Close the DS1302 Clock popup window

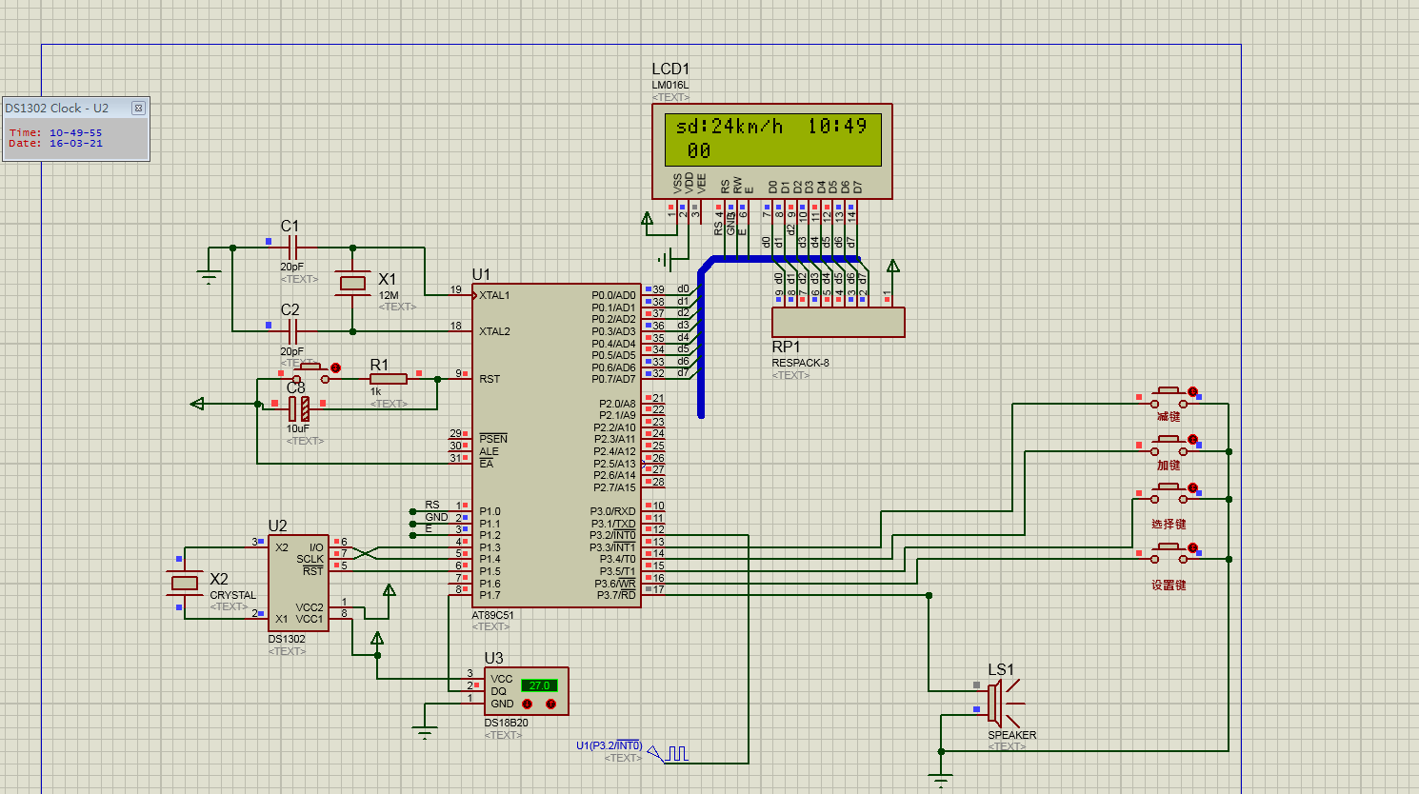pos(138,109)
